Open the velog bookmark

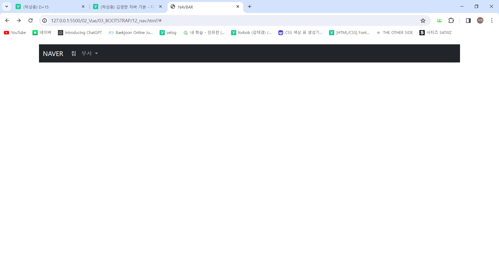(x=168, y=32)
